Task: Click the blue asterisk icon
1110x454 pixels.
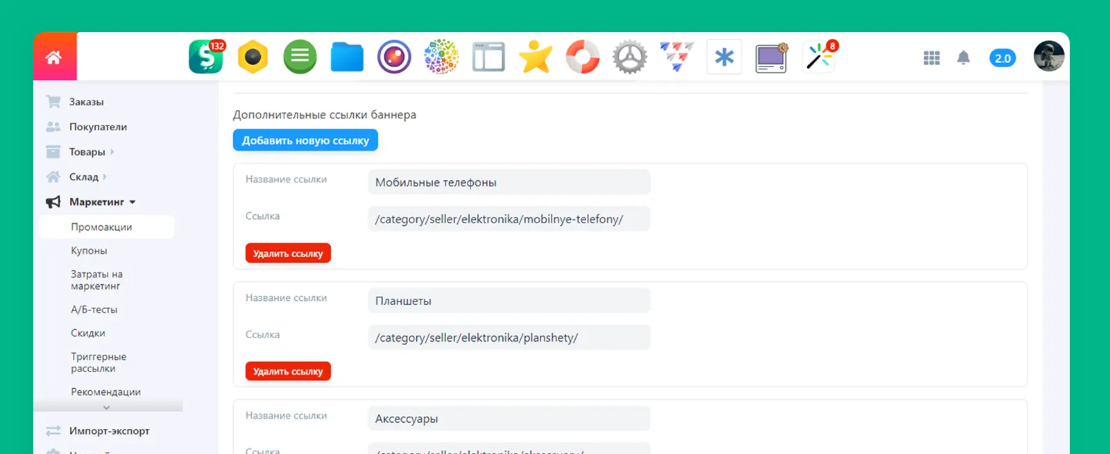Action: pos(724,57)
